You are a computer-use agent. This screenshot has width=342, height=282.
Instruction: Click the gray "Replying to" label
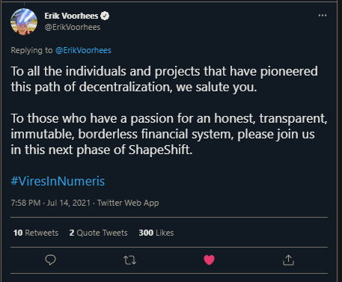tap(31, 50)
